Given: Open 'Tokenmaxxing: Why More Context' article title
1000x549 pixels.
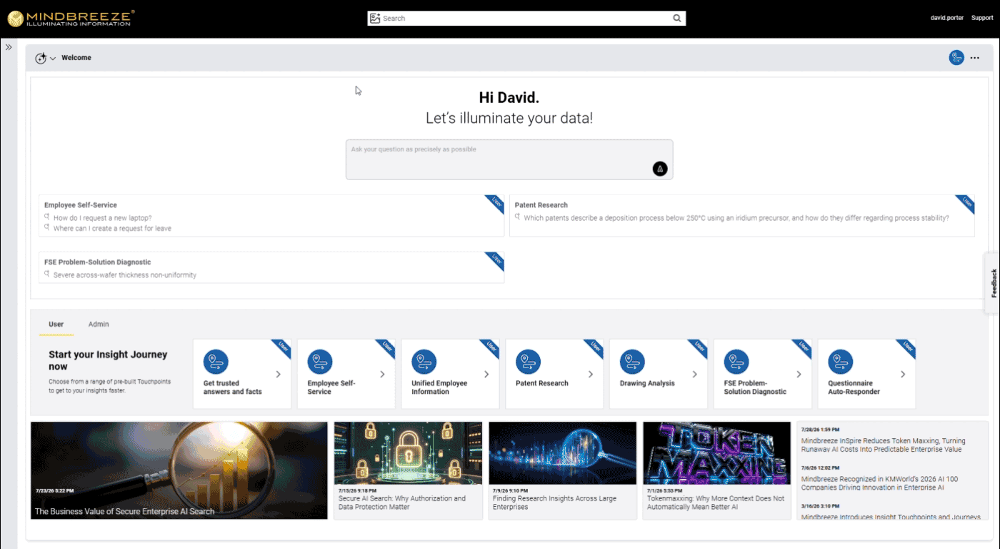Looking at the screenshot, I should pyautogui.click(x=716, y=503).
